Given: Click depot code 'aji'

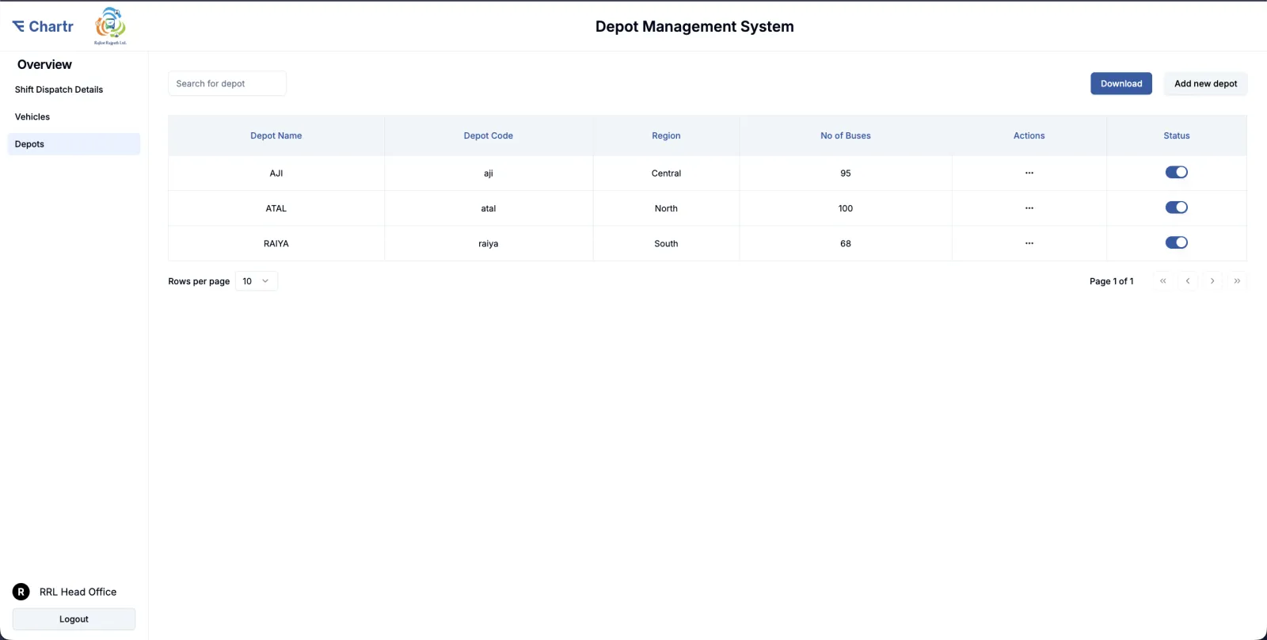Looking at the screenshot, I should 489,173.
